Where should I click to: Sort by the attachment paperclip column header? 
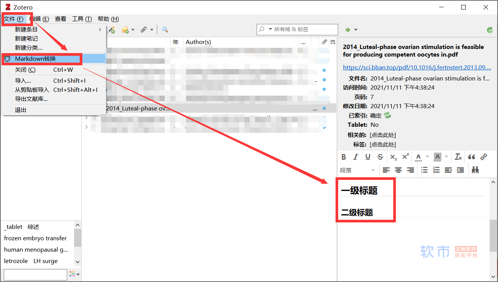pyautogui.click(x=324, y=42)
